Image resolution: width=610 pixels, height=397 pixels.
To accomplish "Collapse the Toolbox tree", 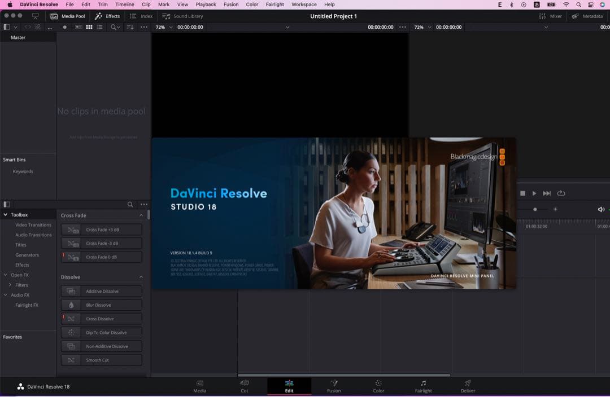I will point(6,215).
